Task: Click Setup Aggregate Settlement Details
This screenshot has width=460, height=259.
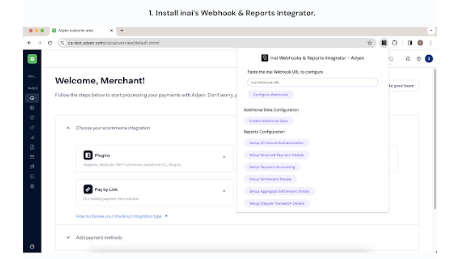Action: coord(279,191)
